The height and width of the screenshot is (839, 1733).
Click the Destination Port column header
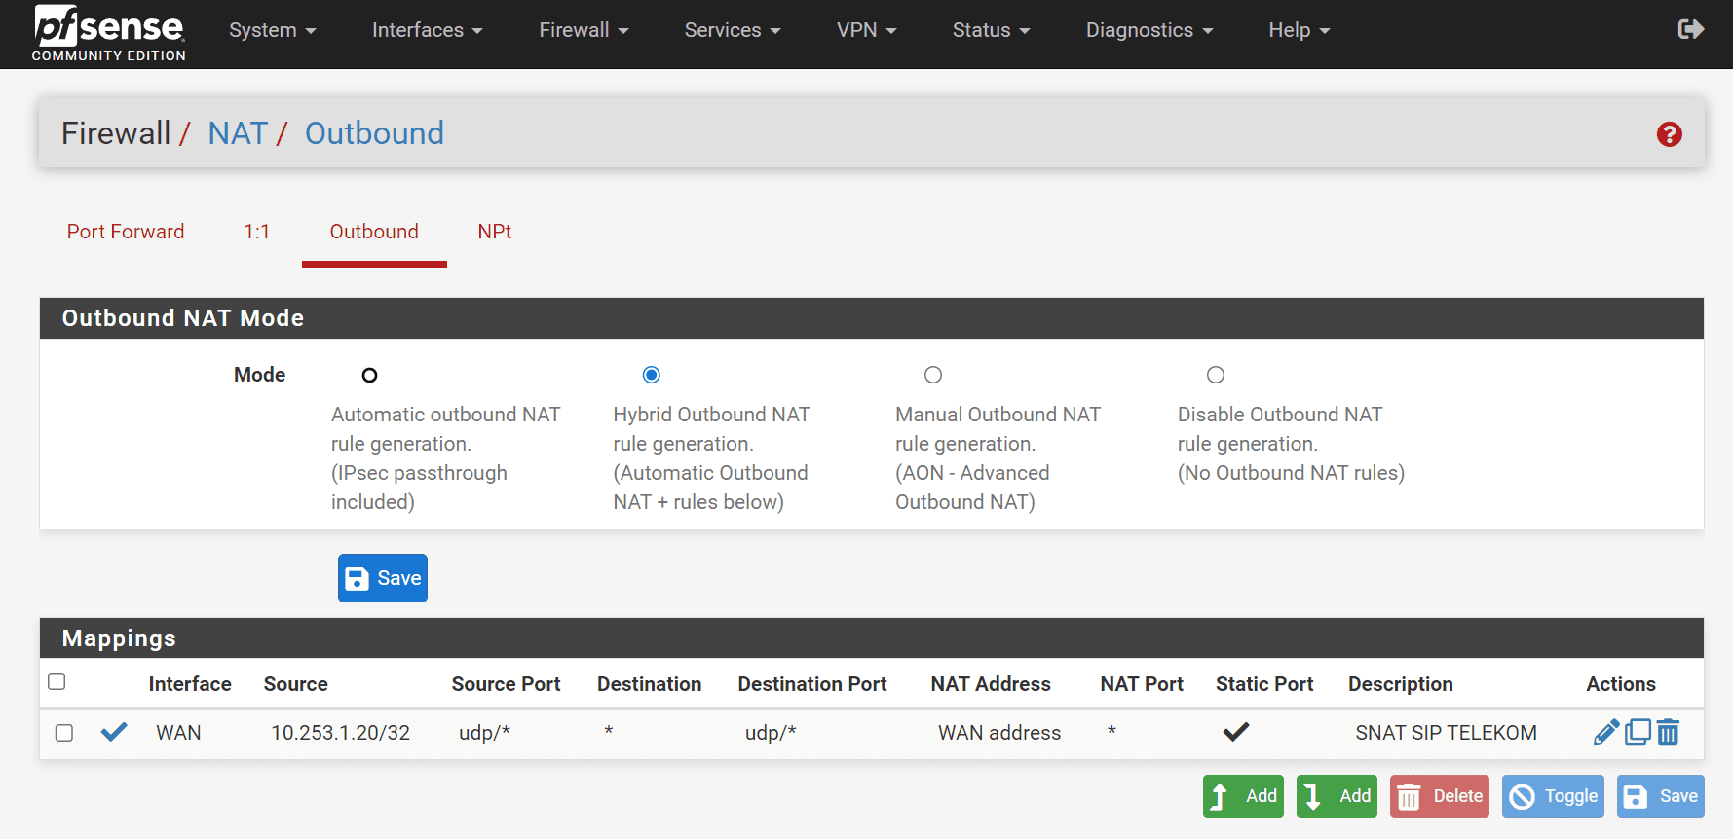coord(812,684)
